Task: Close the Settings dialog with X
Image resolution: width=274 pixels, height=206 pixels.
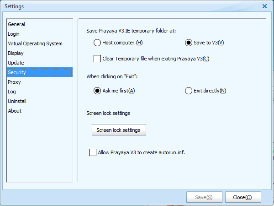Action: (264, 6)
